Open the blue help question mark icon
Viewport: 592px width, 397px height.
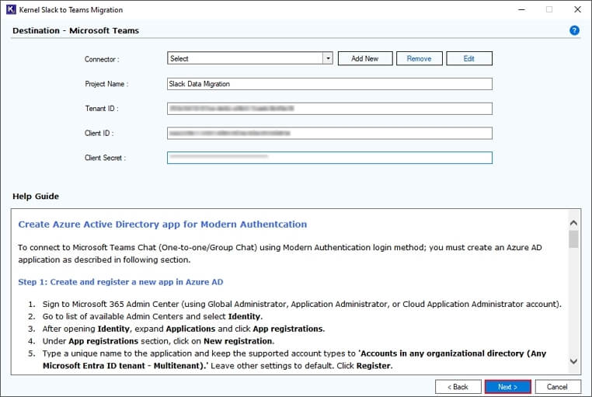pos(574,30)
